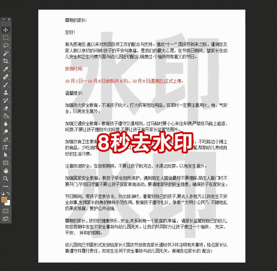
Task: Pick the Brush tool
Action: coord(5,85)
